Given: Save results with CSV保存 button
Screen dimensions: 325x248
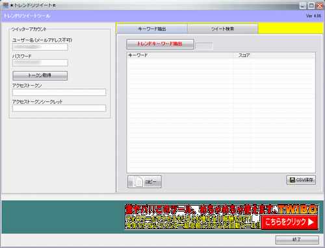Looking at the screenshot, I should [x=301, y=180].
